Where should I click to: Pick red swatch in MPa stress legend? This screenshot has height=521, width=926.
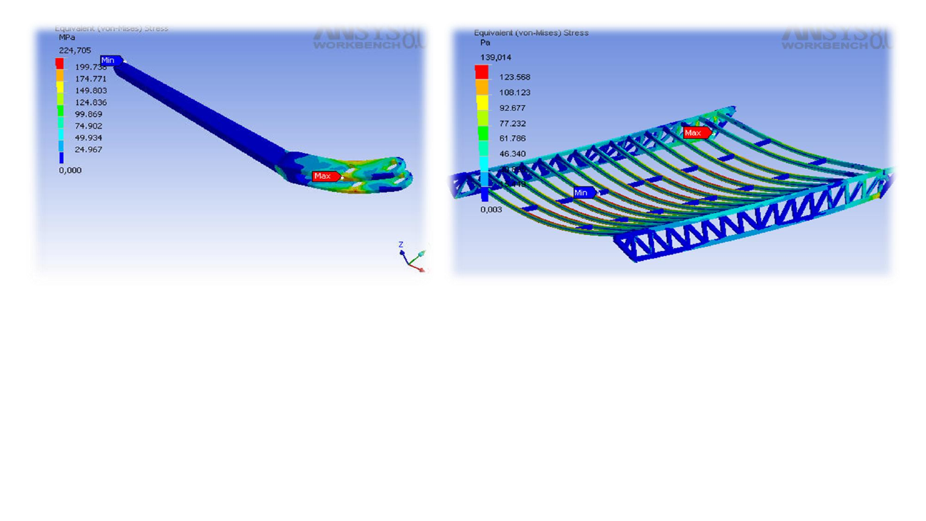(60, 64)
